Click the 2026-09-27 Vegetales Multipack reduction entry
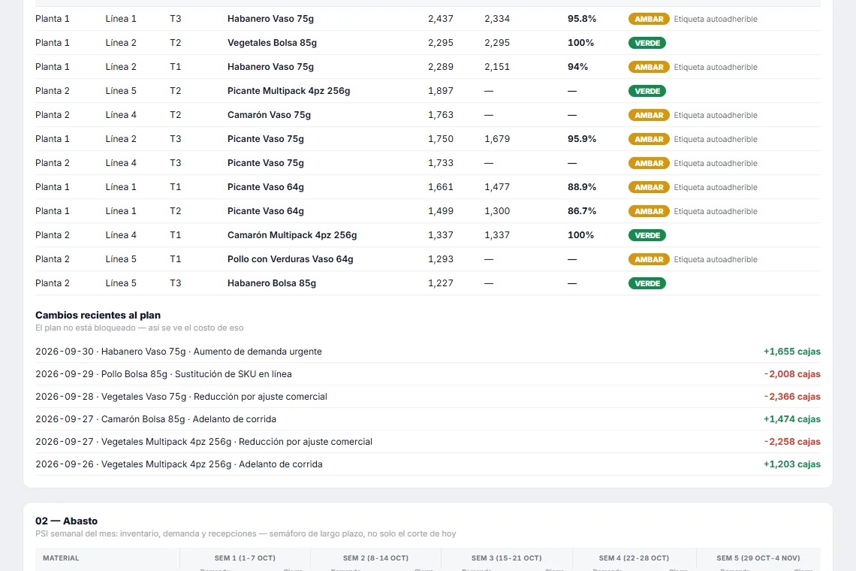856x571 pixels. point(428,442)
